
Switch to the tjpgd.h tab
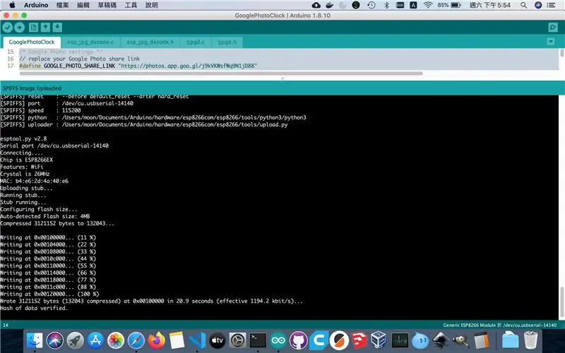(227, 42)
